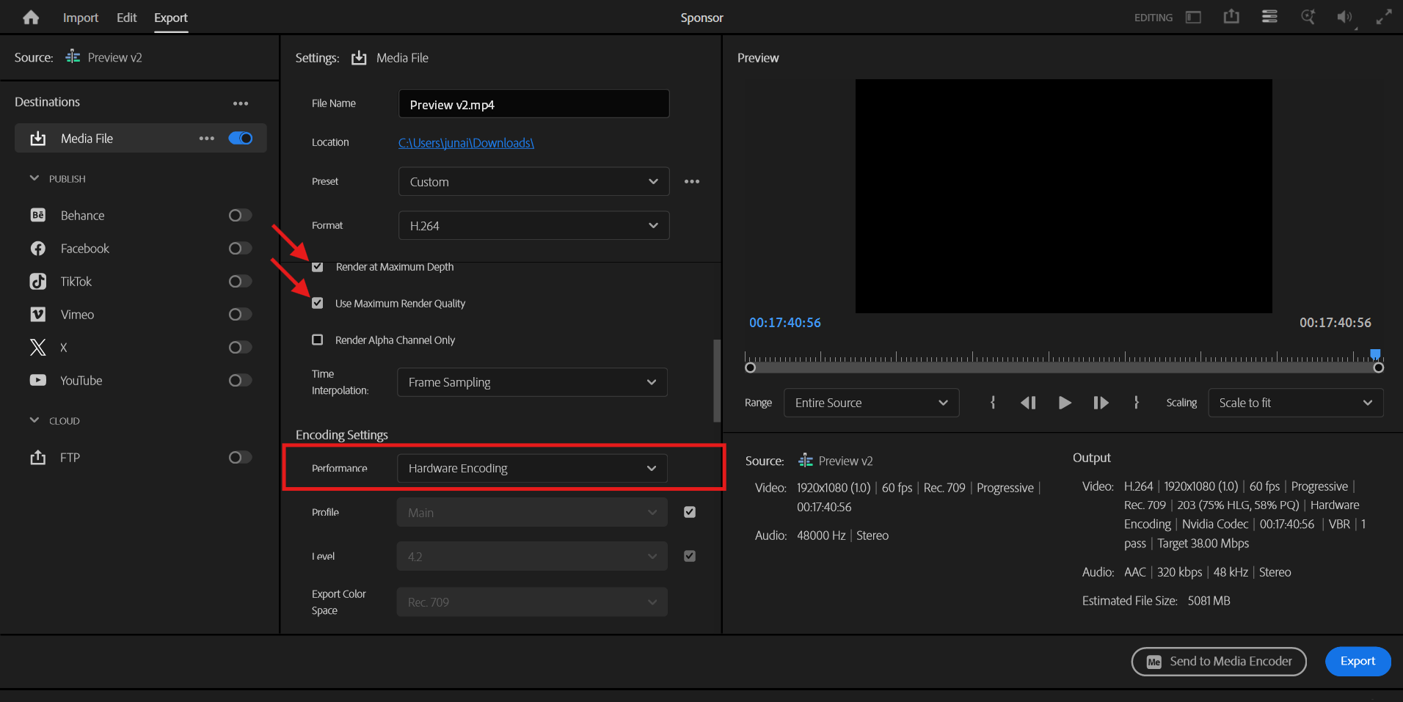Click the video preview thumbnail

coord(1063,196)
